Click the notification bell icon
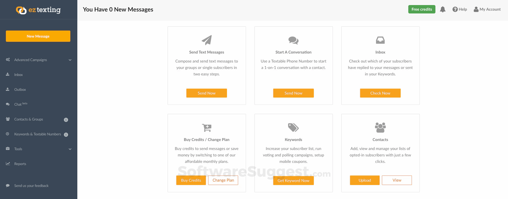The width and height of the screenshot is (508, 199). 443,10
